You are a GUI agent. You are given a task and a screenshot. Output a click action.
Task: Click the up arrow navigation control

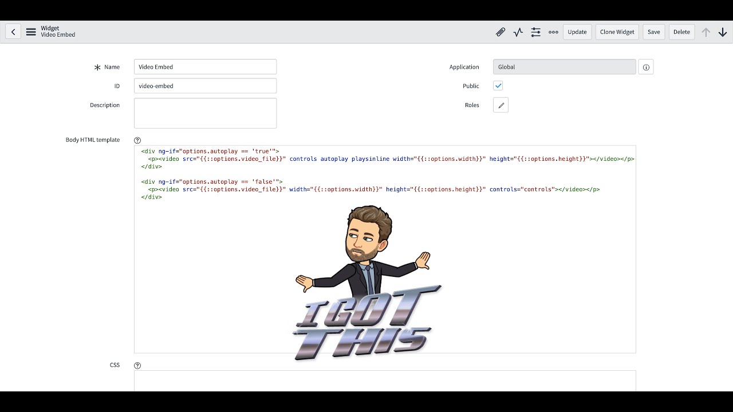pos(706,32)
